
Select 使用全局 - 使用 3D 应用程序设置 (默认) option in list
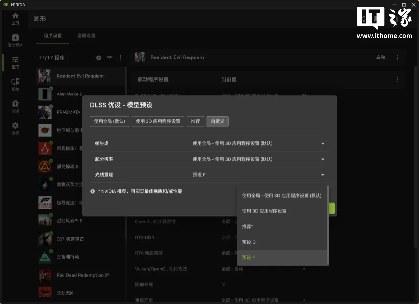click(x=282, y=196)
